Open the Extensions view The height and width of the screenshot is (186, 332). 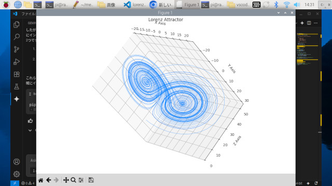[x=17, y=74]
